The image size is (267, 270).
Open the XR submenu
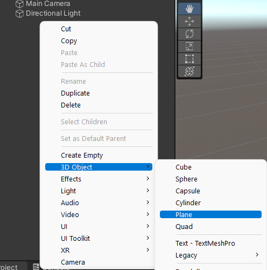(x=99, y=251)
